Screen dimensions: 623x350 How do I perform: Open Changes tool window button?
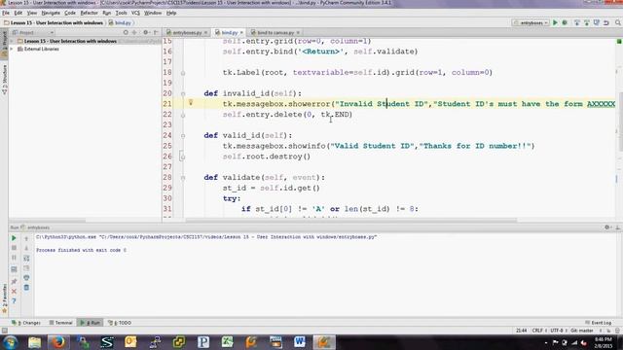(26, 323)
